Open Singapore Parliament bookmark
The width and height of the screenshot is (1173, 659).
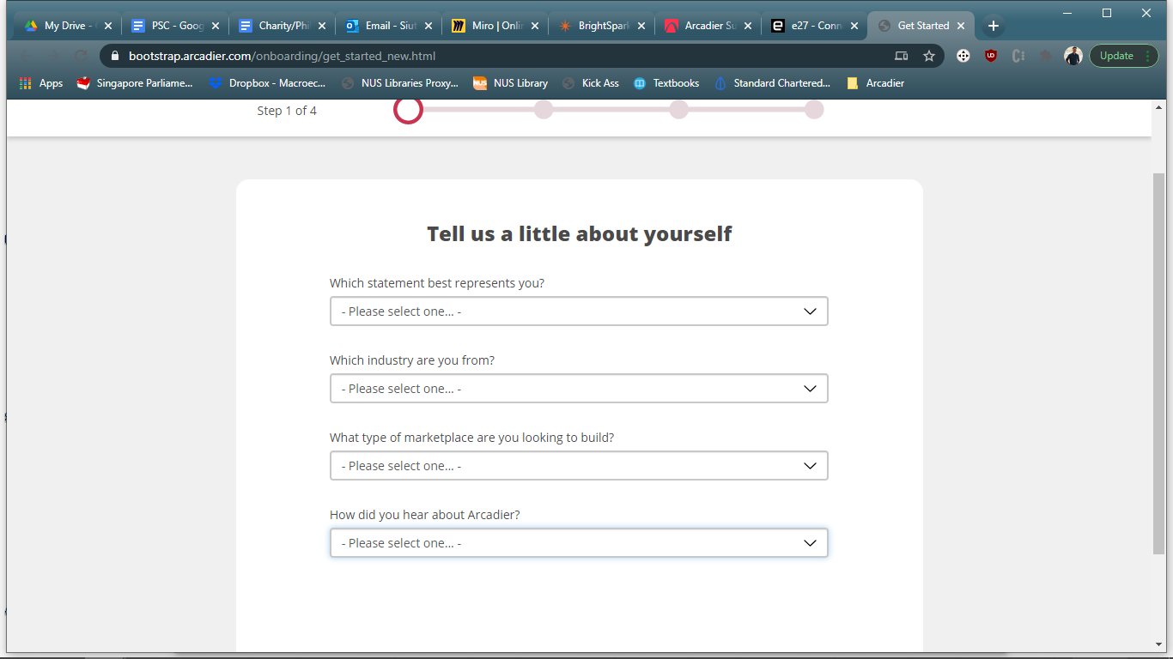tap(135, 83)
